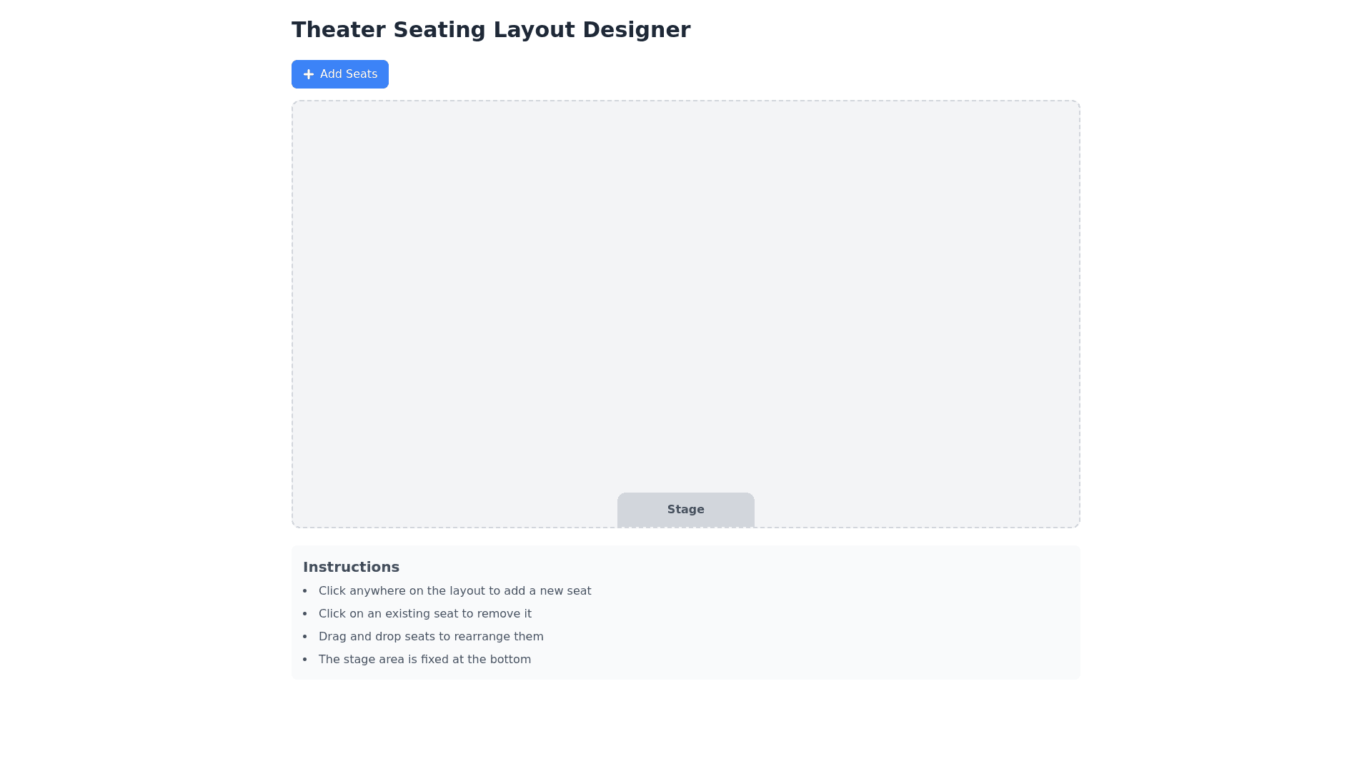Select the 'Click on an existing seat' instruction

click(x=424, y=614)
